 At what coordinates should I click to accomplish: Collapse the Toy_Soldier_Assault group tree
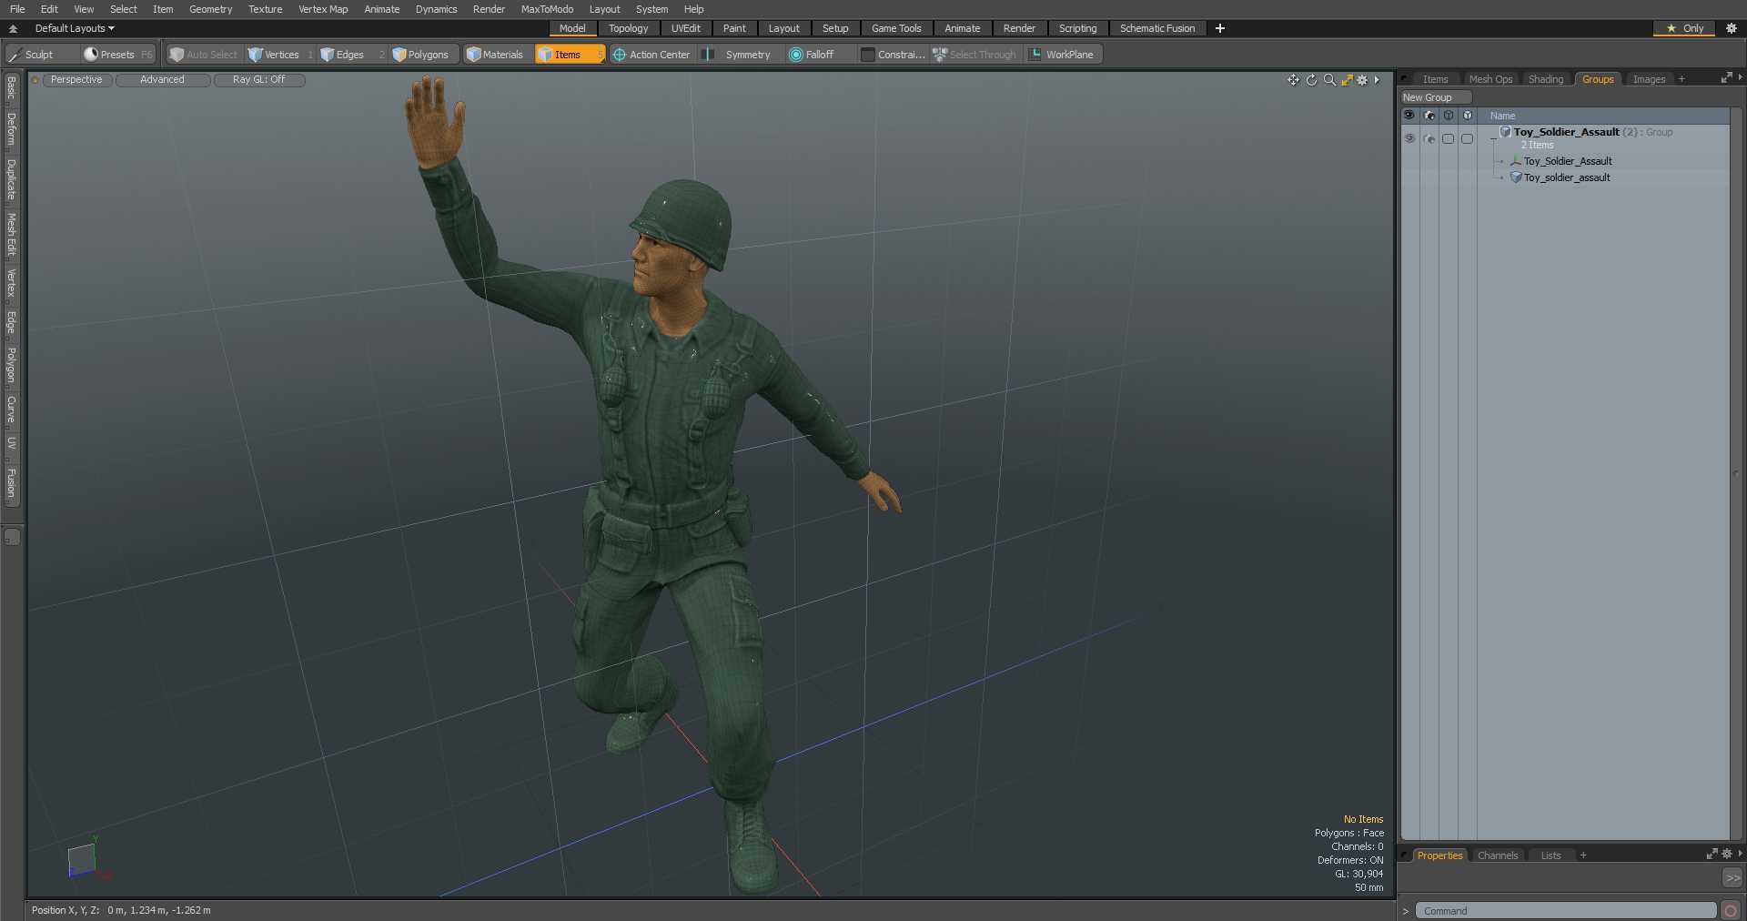[1493, 138]
